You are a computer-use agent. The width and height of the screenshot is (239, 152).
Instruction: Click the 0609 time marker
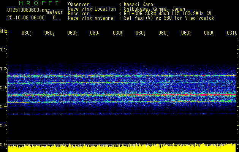(x=209, y=33)
